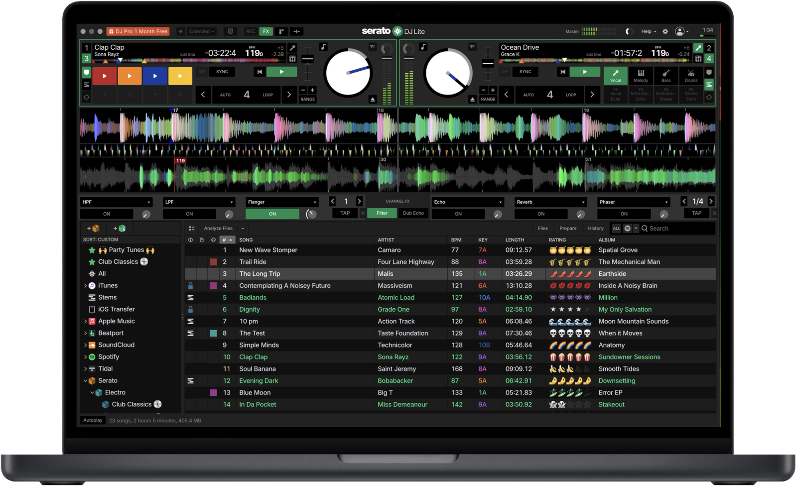Select the Drums stem pad
Image resolution: width=797 pixels, height=487 pixels.
[691, 76]
